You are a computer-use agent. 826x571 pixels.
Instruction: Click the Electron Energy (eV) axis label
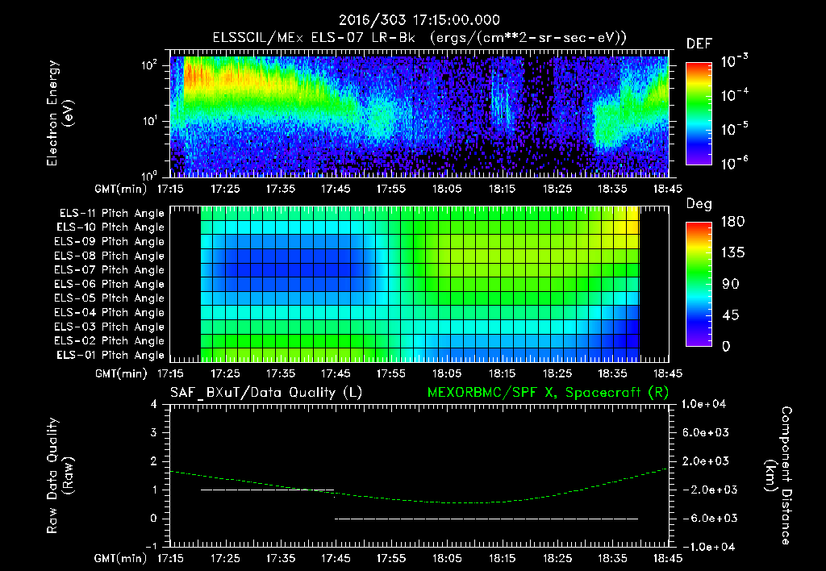click(60, 113)
